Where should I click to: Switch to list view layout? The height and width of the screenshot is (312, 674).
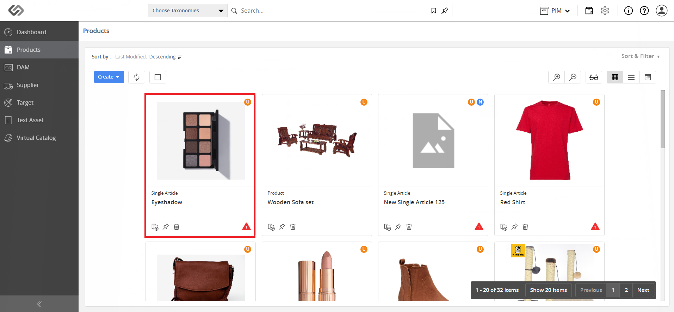click(x=631, y=77)
